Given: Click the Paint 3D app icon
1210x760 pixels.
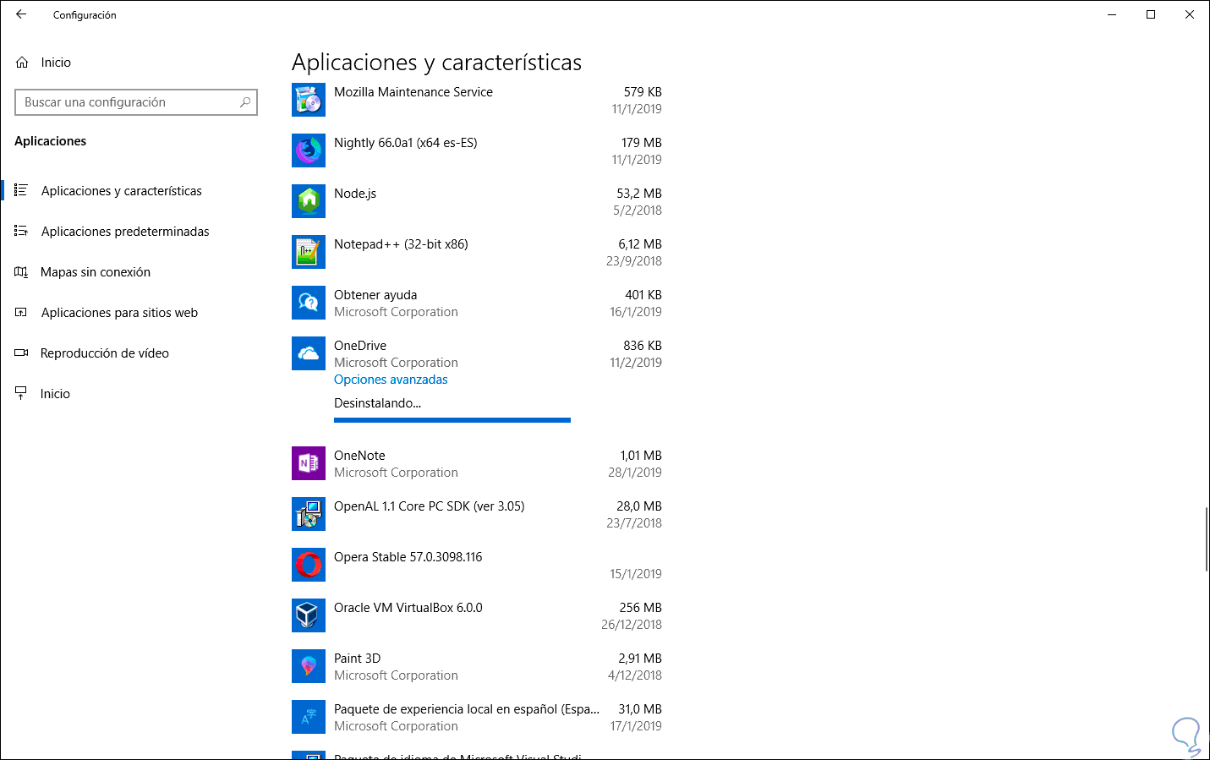Looking at the screenshot, I should (309, 666).
